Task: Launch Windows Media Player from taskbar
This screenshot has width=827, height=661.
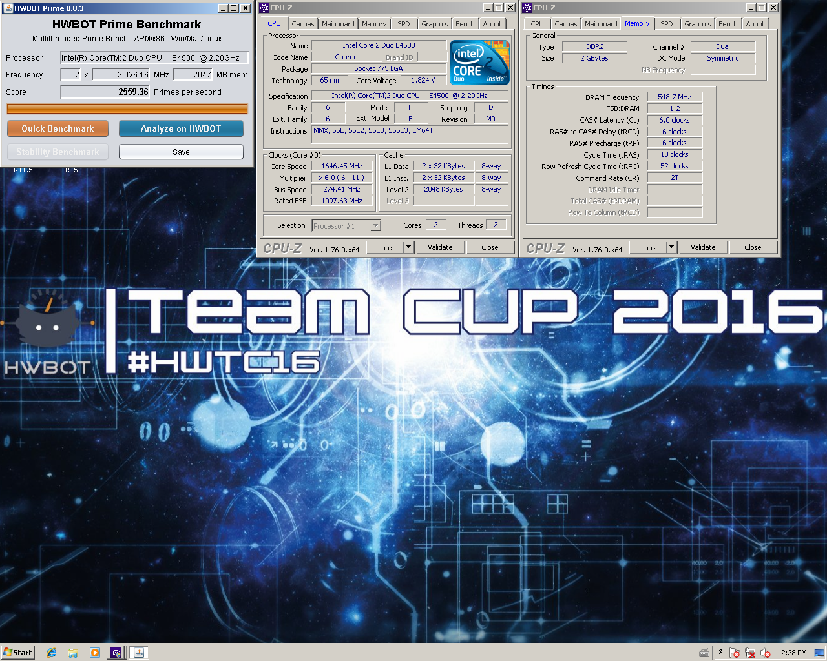Action: 94,653
